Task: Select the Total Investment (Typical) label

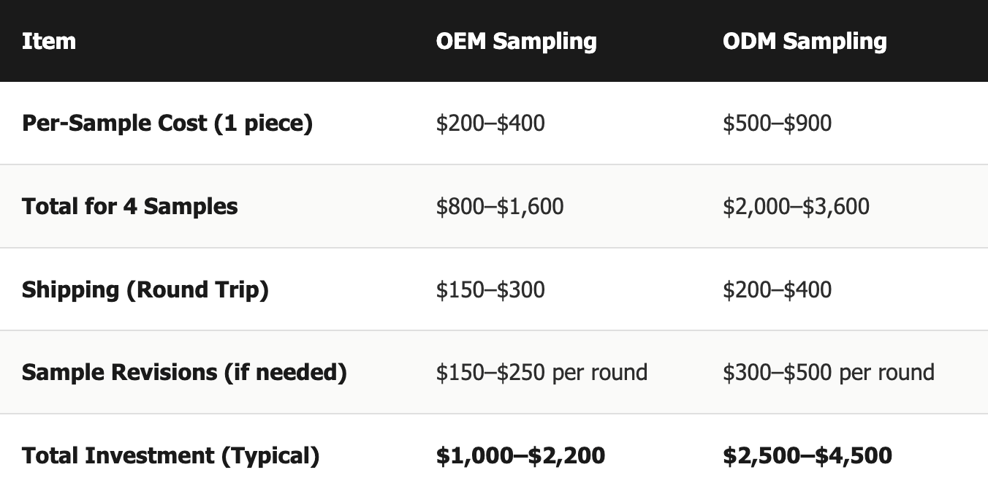Action: click(170, 456)
